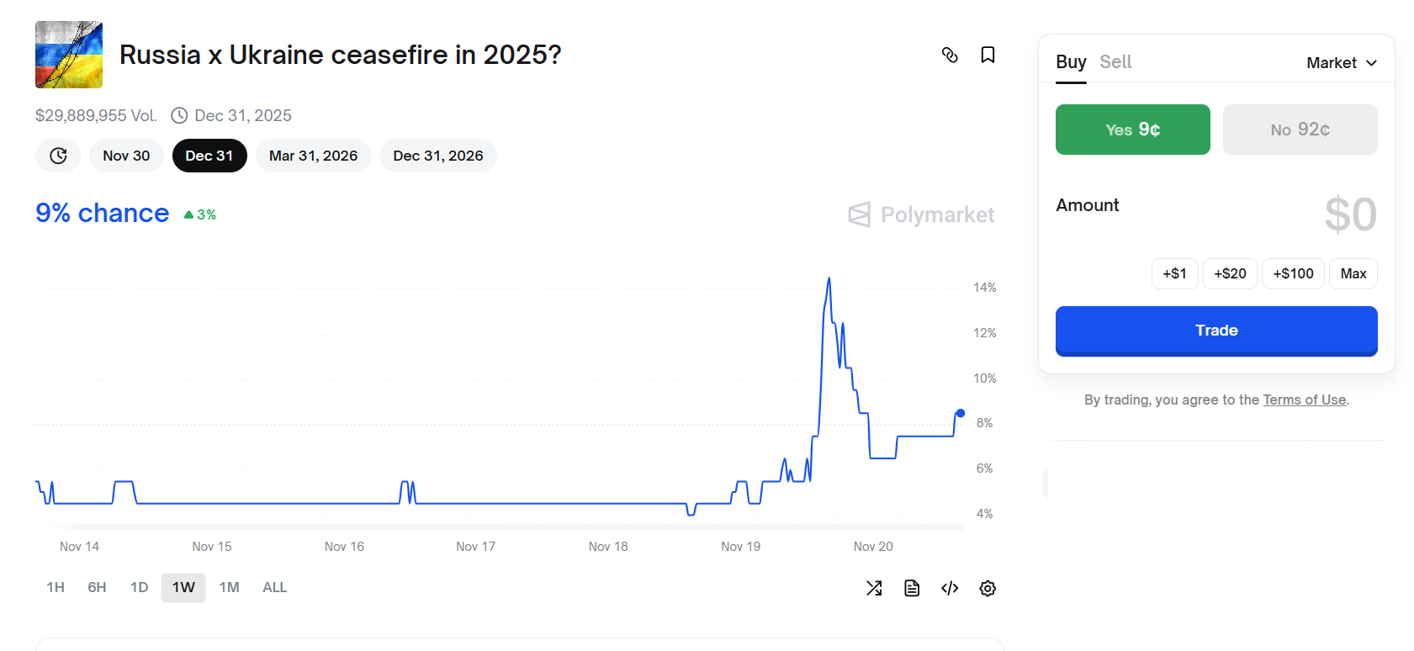The width and height of the screenshot is (1414, 651).
Task: Switch chart range to 1M
Action: [x=229, y=587]
